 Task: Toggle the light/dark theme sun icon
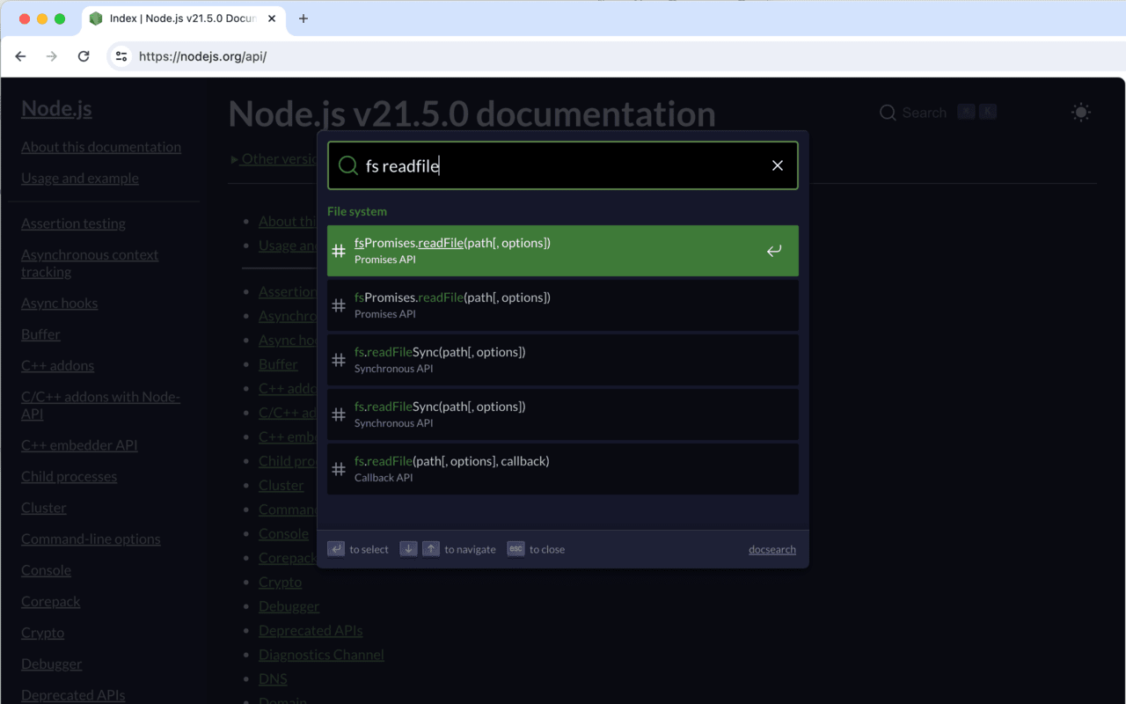(1080, 113)
